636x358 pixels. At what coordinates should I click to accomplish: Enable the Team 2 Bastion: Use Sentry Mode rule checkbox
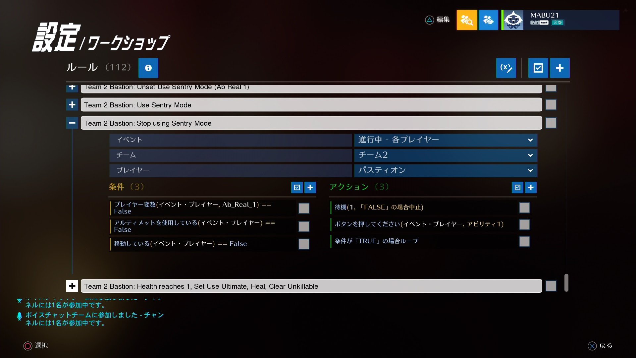pos(551,104)
